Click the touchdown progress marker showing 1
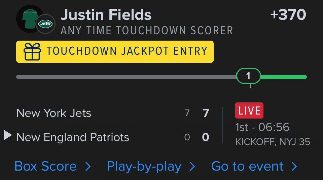The height and width of the screenshot is (180, 323). (248, 76)
